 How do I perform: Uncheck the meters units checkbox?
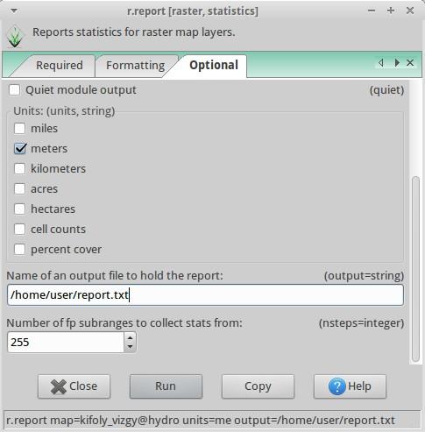[x=20, y=149]
